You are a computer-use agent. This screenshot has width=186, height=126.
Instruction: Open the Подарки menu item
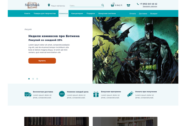[91, 13]
